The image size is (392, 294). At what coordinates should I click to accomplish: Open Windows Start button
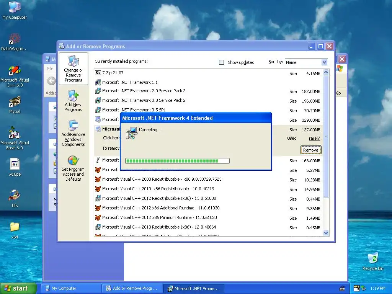(18, 288)
